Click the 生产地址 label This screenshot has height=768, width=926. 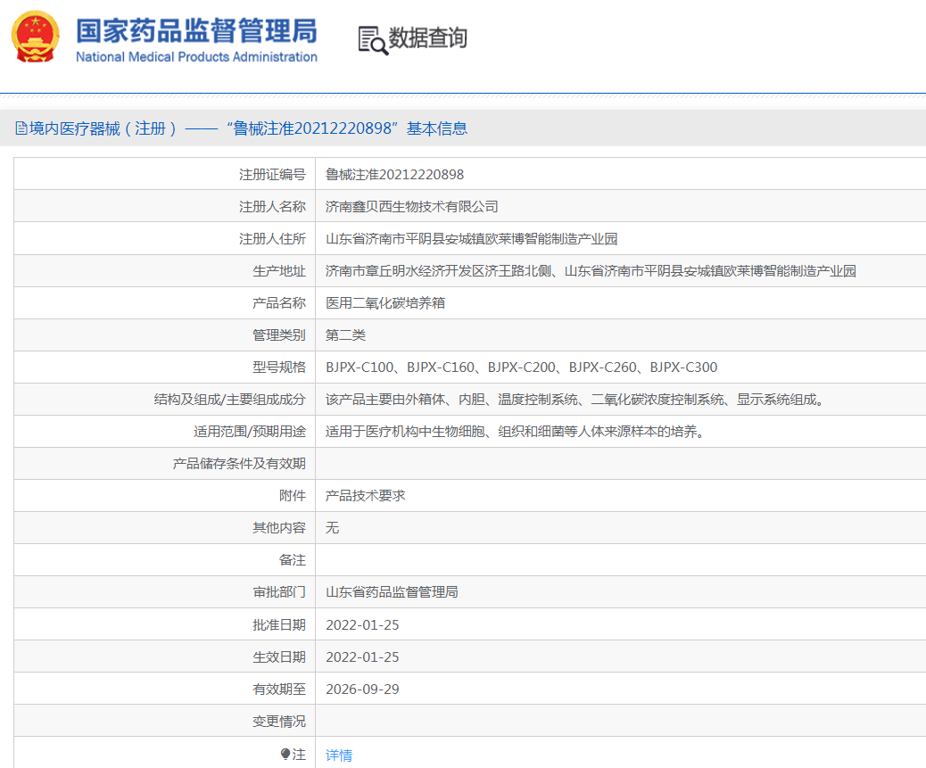(278, 271)
